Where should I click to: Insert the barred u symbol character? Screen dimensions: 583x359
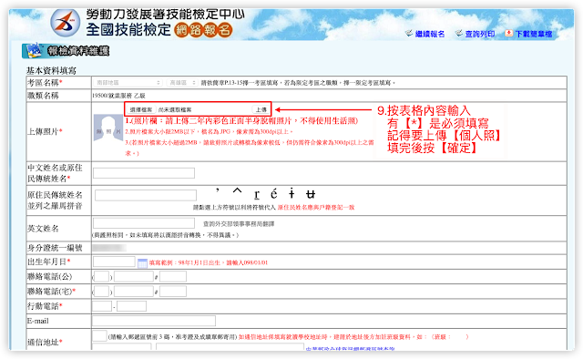311,194
